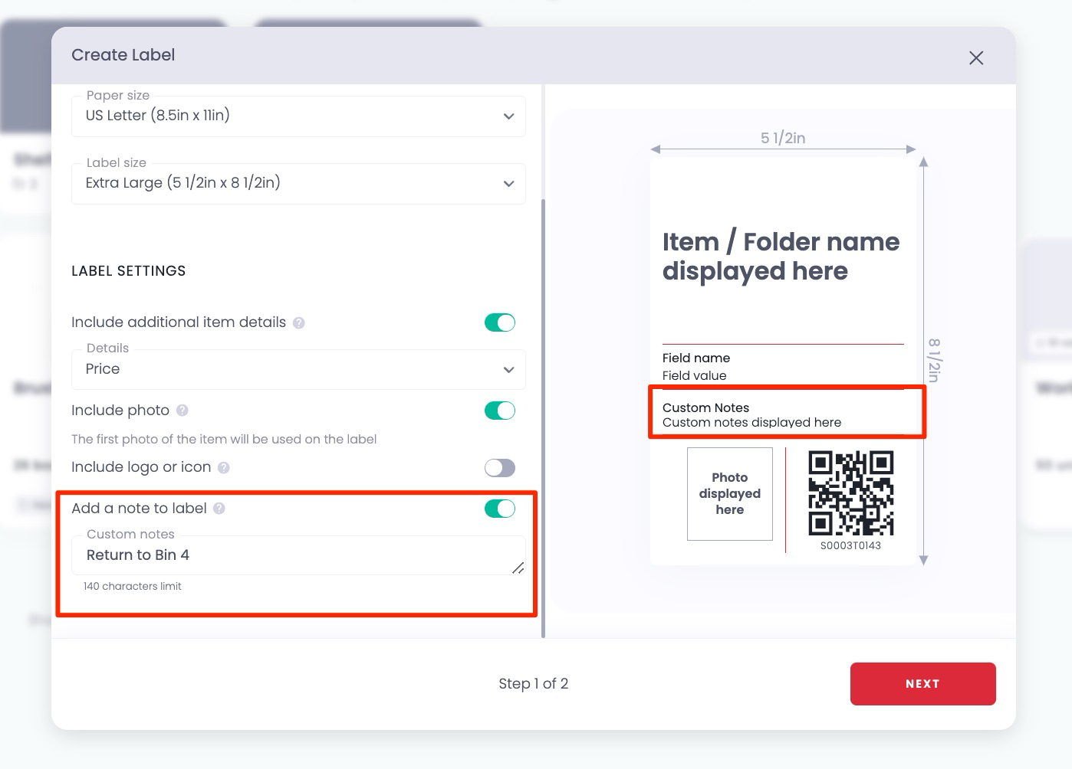Click the label code S0003T0143
1072x769 pixels.
pos(851,546)
